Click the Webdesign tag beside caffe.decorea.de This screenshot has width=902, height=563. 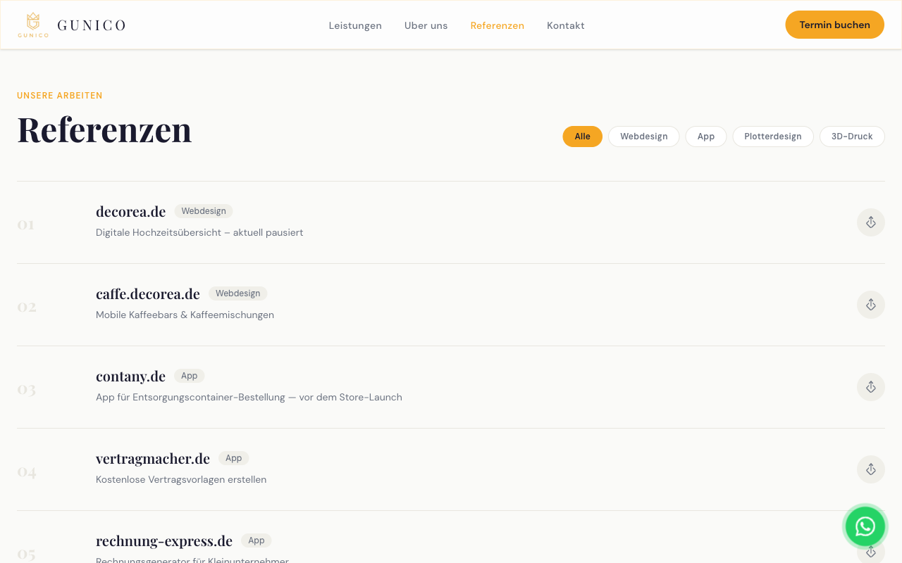[x=237, y=293]
